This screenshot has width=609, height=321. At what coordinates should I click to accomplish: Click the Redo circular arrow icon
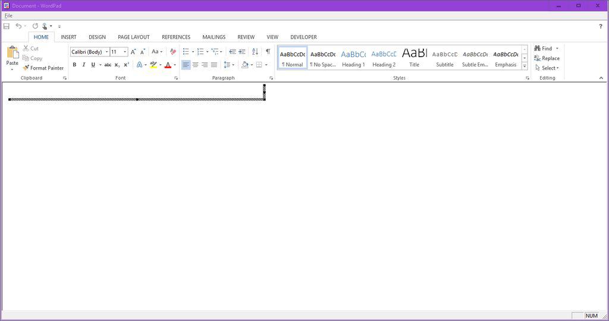click(x=35, y=26)
